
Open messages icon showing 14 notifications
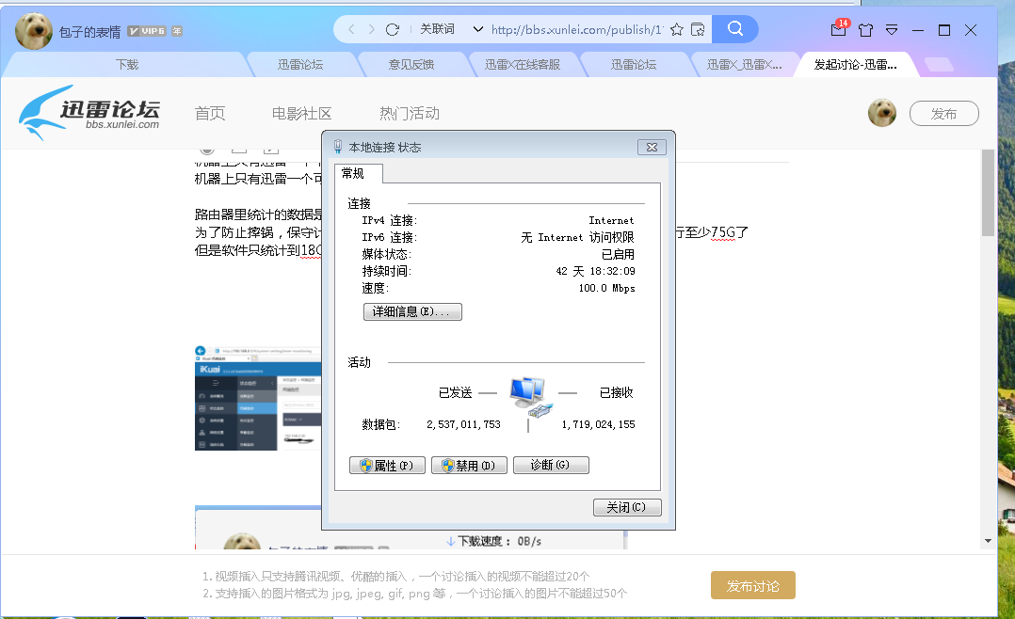(837, 30)
